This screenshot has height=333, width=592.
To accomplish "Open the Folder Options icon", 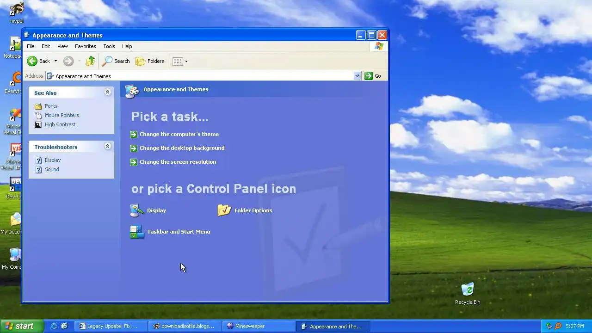I will point(224,210).
